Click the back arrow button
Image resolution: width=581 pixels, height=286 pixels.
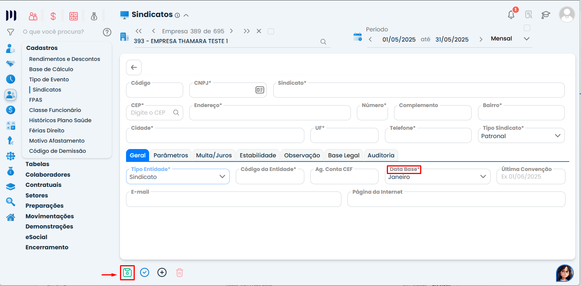click(134, 67)
